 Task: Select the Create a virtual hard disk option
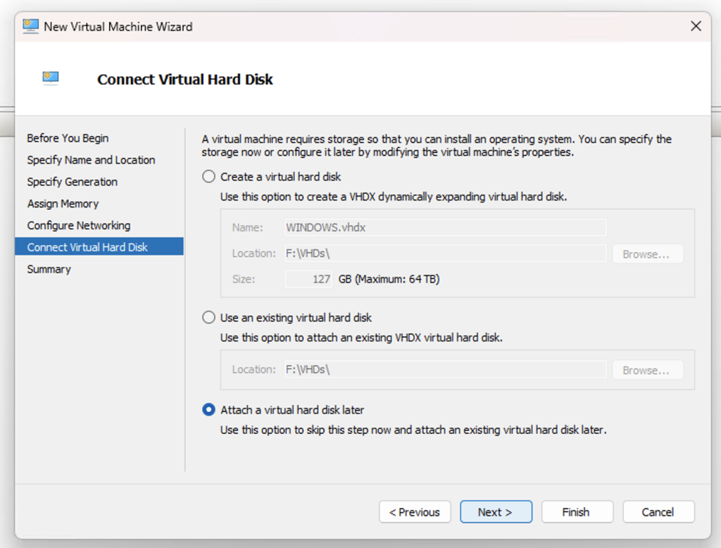point(209,177)
